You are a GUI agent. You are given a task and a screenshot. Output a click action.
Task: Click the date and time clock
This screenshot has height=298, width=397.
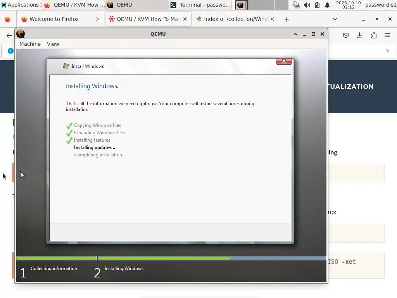[348, 5]
